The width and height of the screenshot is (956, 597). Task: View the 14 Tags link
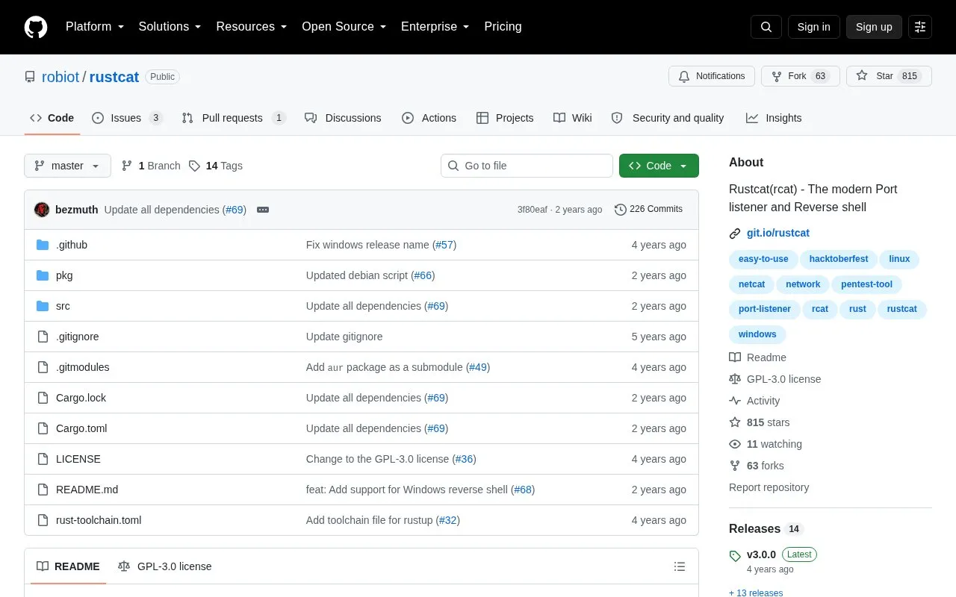pos(216,166)
